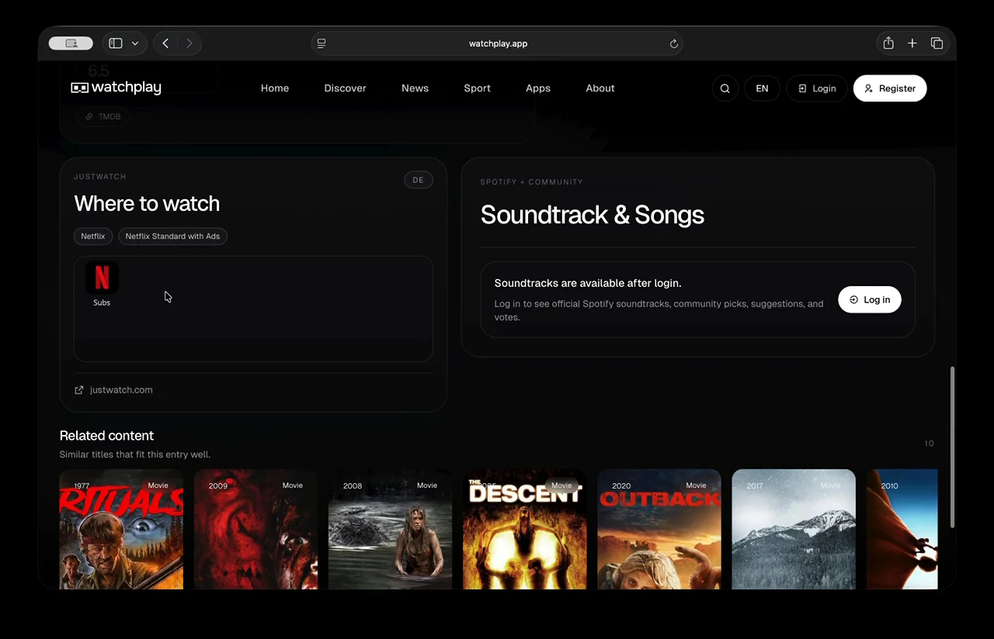Open the 2017 snowy mountain movie poster
The image size is (994, 639).
pos(794,529)
